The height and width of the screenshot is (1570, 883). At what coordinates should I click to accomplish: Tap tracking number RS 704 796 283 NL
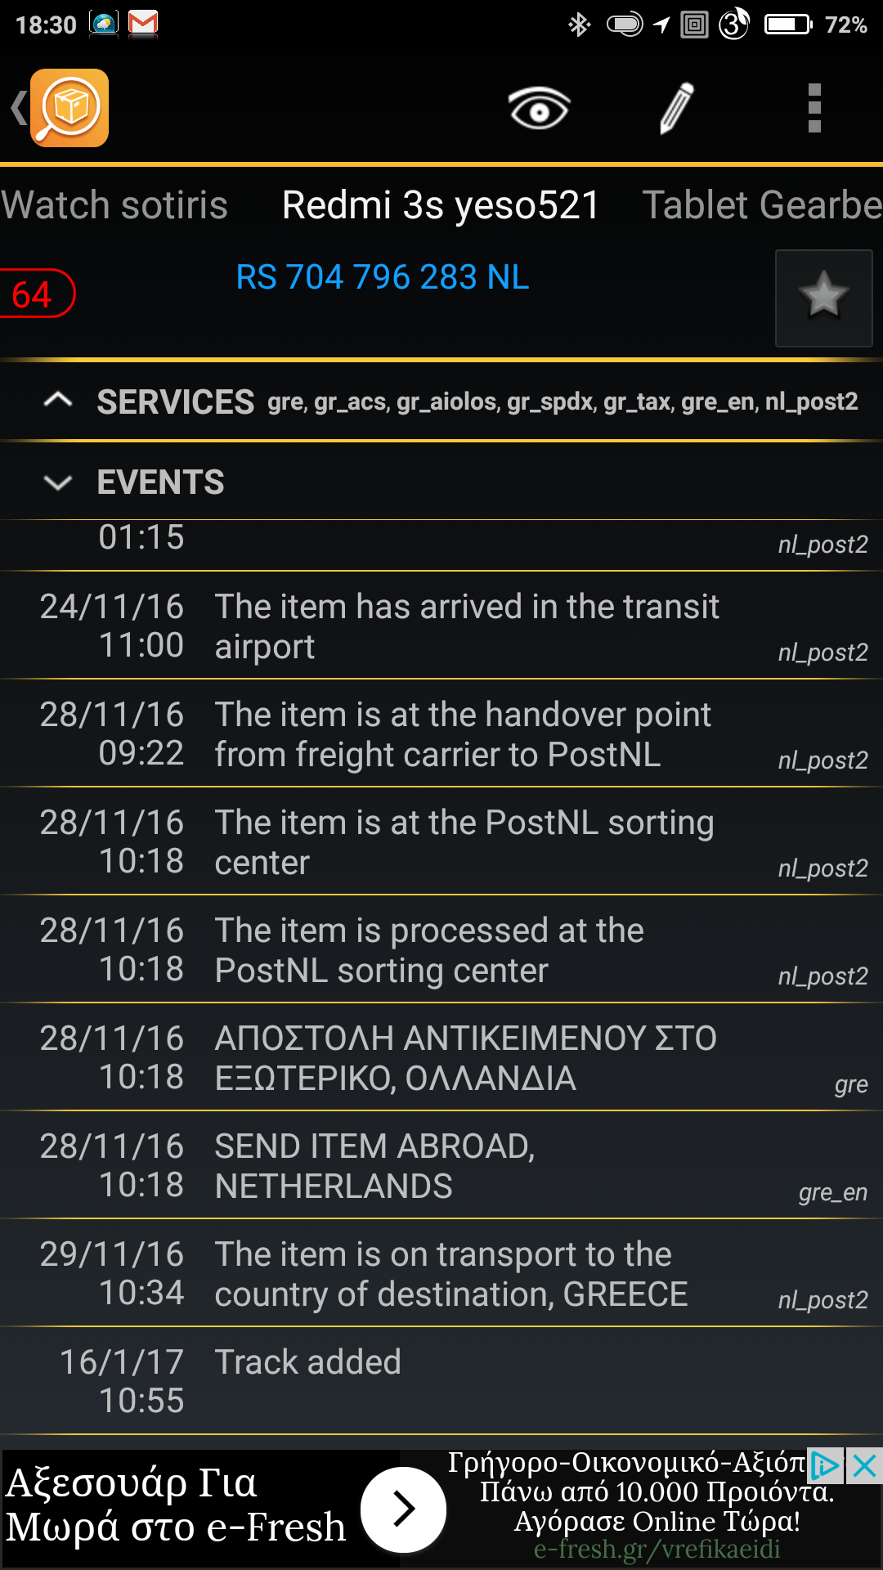tap(383, 277)
